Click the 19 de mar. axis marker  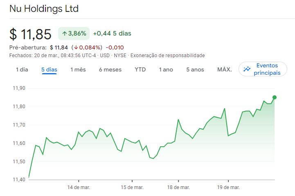point(228,187)
